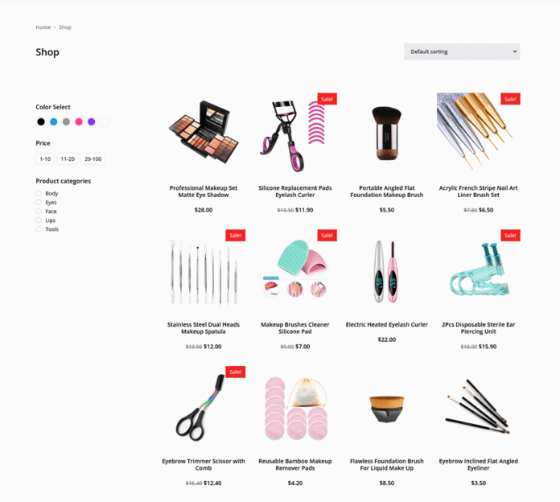Viewport: 560px width, 502px height.
Task: Click Sale badge on Eyebrow Trimmer Scissor
Action: click(236, 372)
